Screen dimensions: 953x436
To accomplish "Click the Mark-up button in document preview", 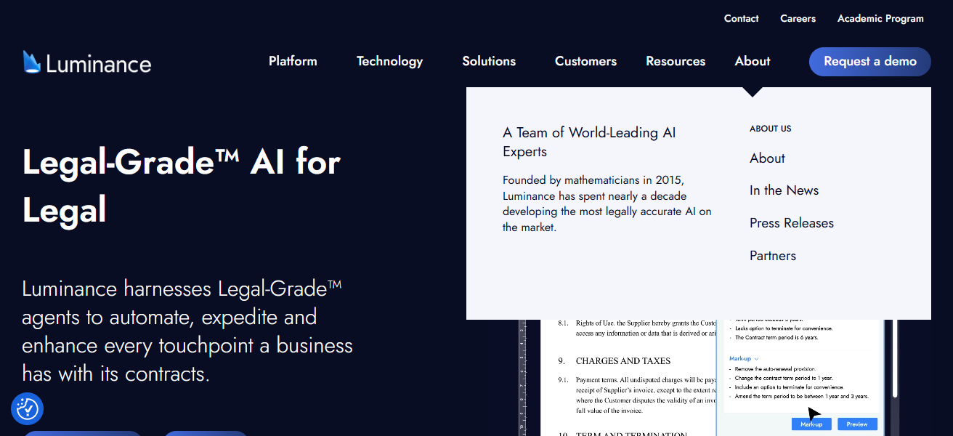I will pyautogui.click(x=811, y=424).
